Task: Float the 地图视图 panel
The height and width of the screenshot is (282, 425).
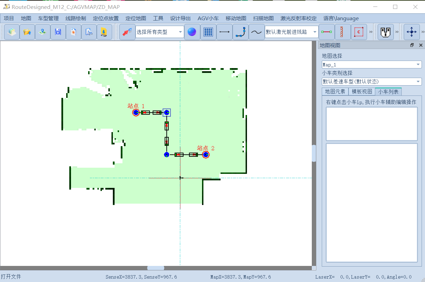Action: click(x=412, y=45)
